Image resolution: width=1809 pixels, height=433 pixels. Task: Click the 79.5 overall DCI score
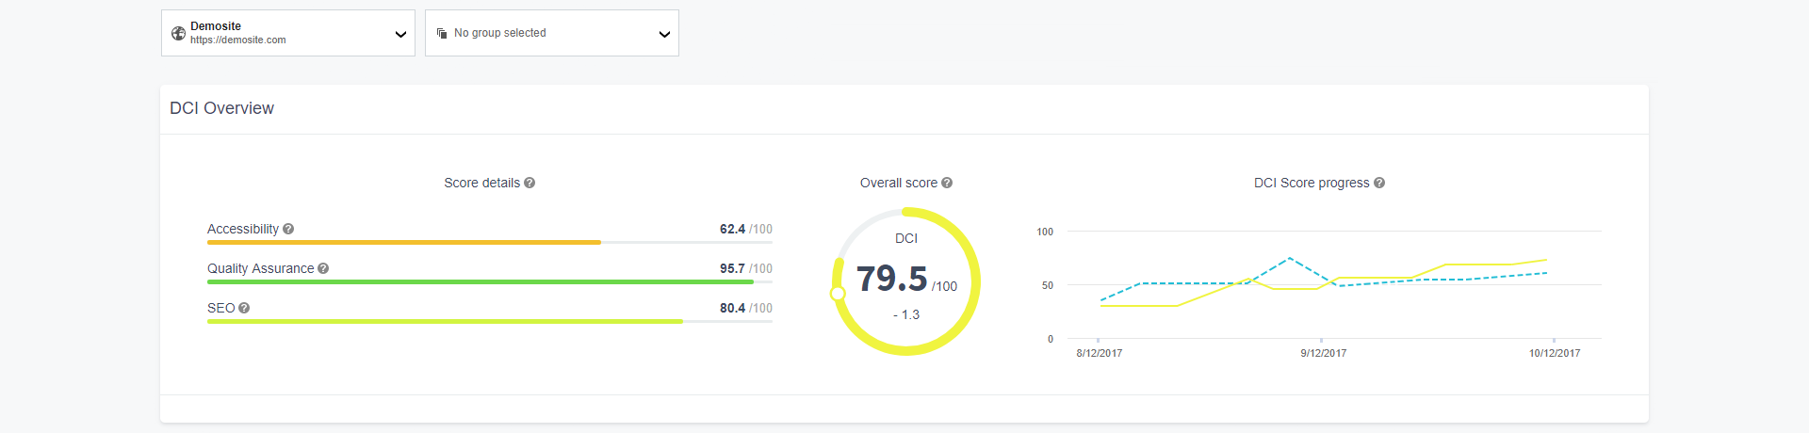coord(891,279)
